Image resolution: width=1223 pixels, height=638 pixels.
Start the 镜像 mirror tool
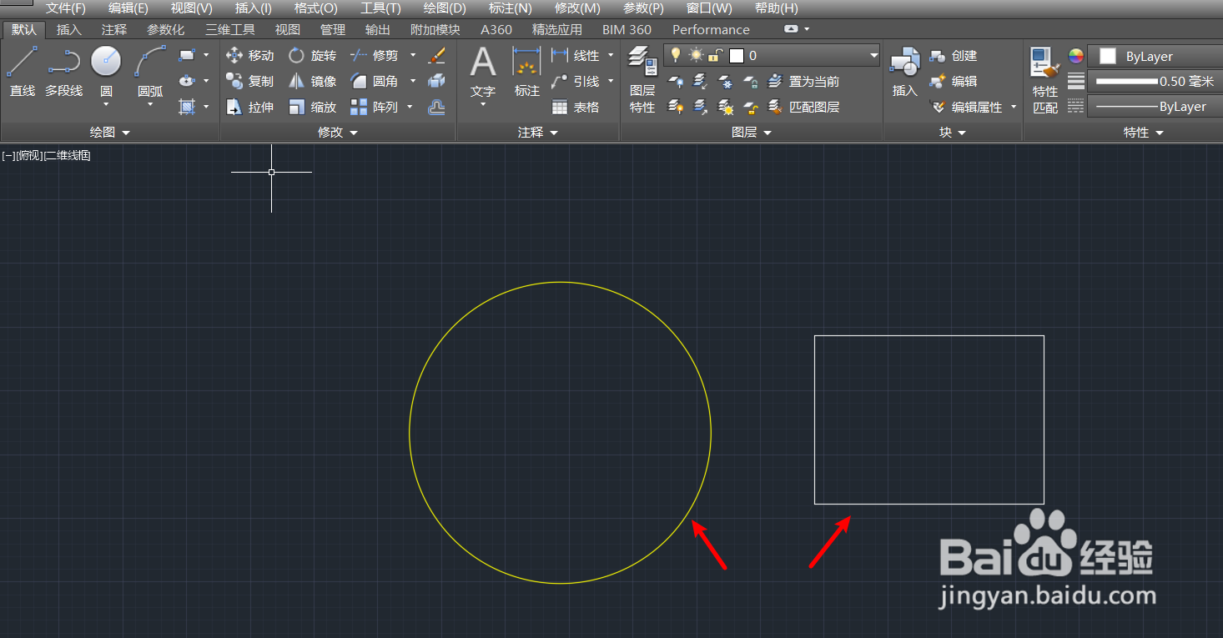point(312,82)
